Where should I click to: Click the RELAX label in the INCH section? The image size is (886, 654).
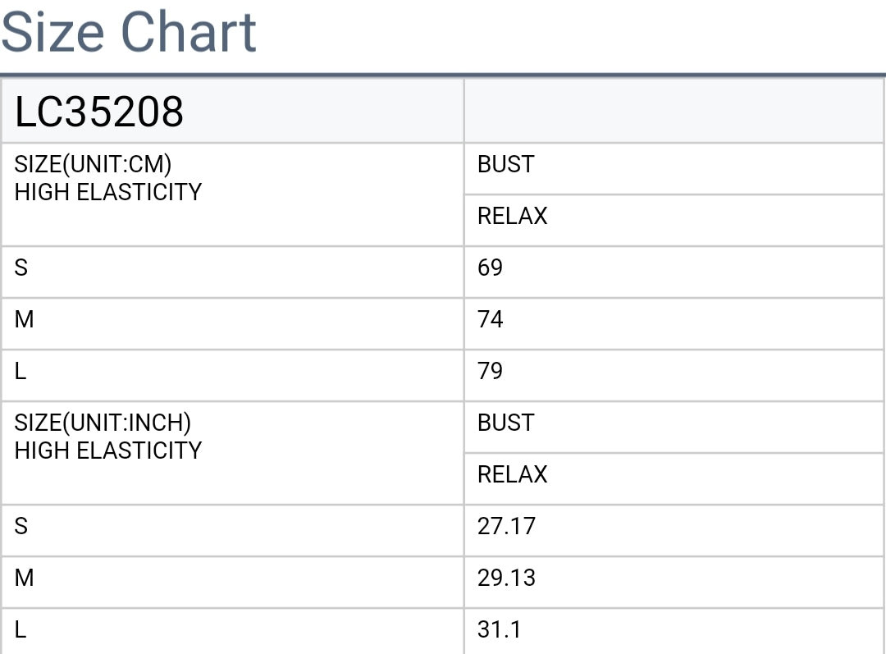[513, 474]
